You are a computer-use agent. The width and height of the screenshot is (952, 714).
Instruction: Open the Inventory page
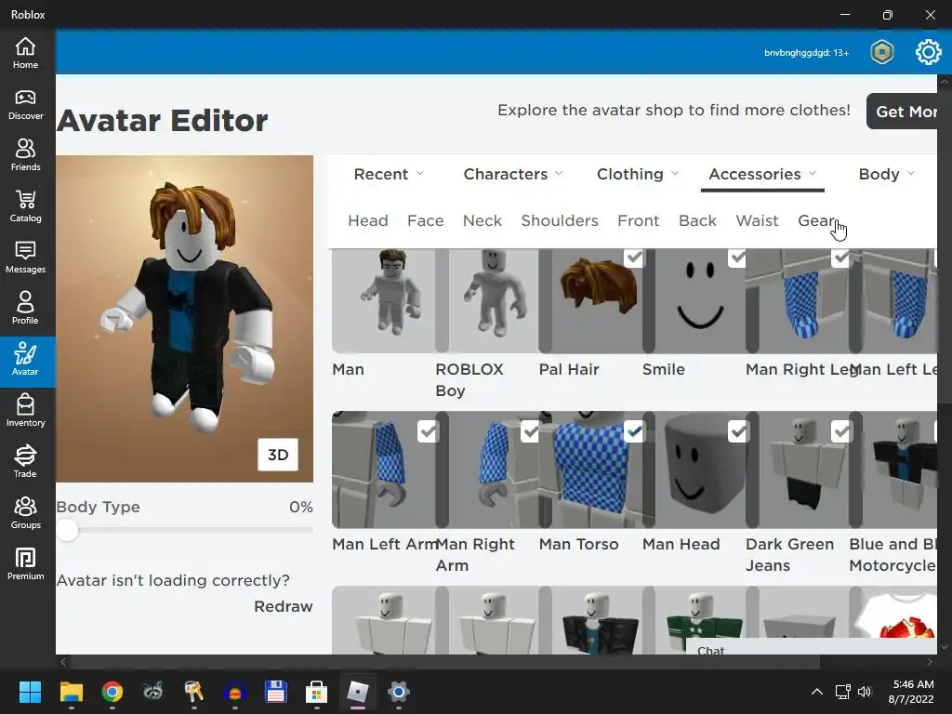pyautogui.click(x=25, y=411)
